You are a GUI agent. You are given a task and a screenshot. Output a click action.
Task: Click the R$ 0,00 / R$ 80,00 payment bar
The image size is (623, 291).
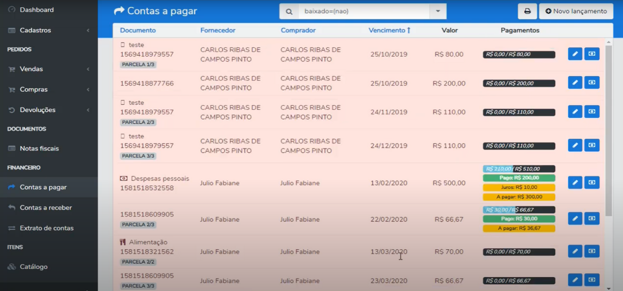click(519, 54)
